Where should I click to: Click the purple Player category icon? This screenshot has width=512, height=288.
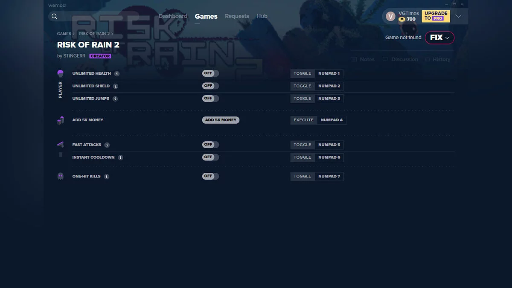click(x=60, y=73)
